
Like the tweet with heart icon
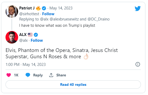(9, 75)
